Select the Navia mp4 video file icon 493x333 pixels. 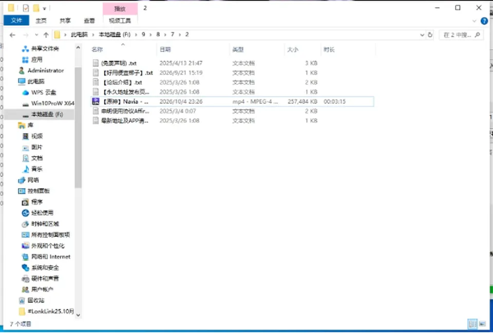(96, 101)
